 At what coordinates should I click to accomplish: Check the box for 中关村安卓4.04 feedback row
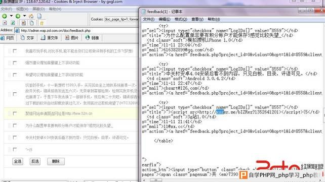tap(15, 138)
